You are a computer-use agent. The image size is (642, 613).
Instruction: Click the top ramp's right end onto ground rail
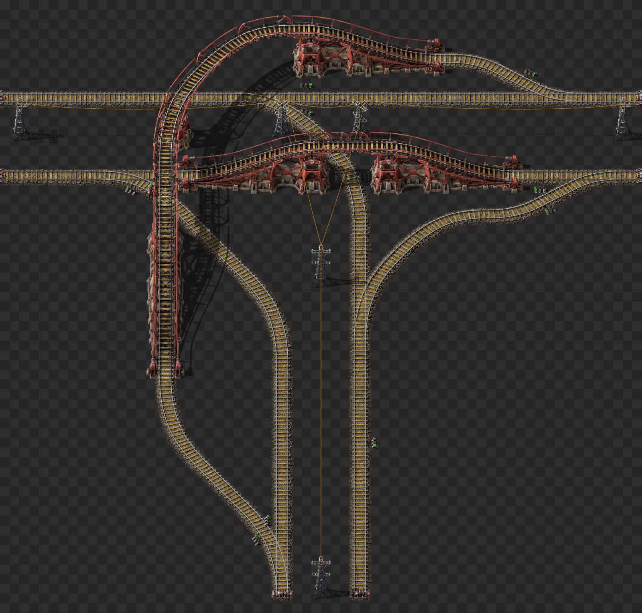[x=435, y=56]
